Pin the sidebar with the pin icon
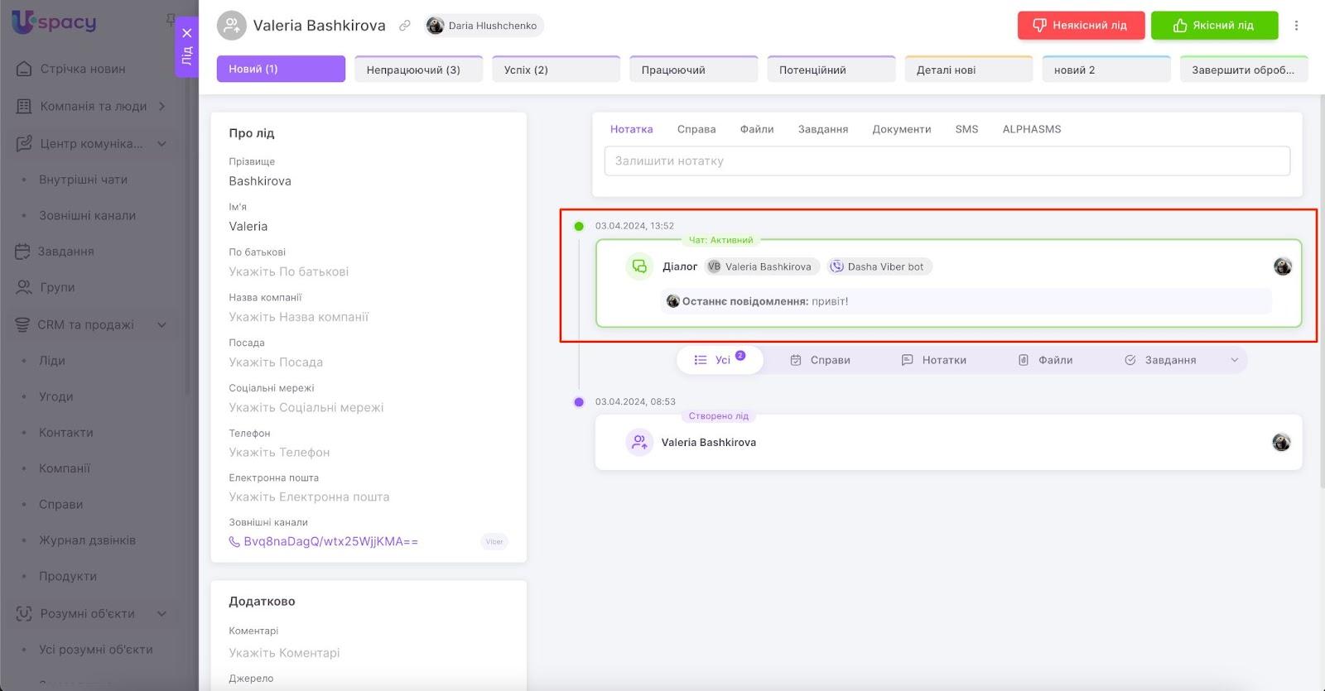This screenshot has height=691, width=1325. coord(171,18)
